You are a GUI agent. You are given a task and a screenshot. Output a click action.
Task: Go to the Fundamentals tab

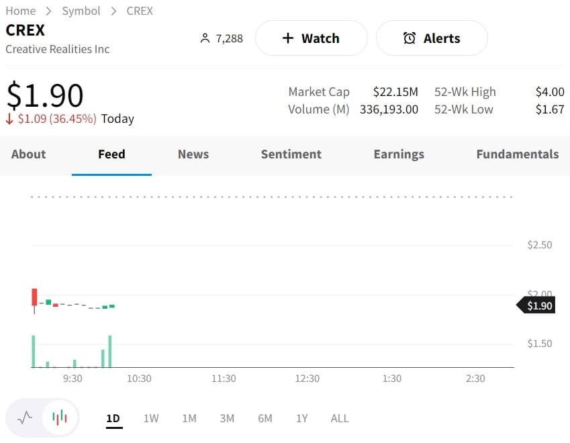pos(517,154)
